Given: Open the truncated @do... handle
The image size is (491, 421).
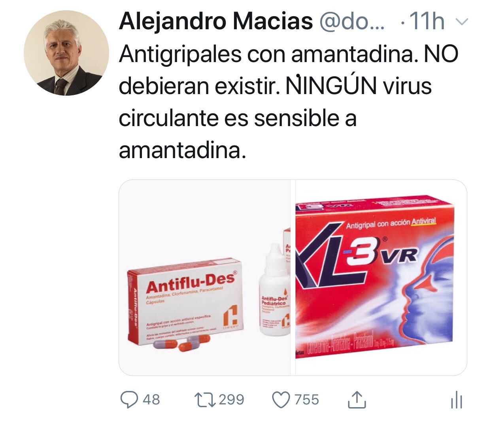Looking at the screenshot, I should pyautogui.click(x=351, y=21).
